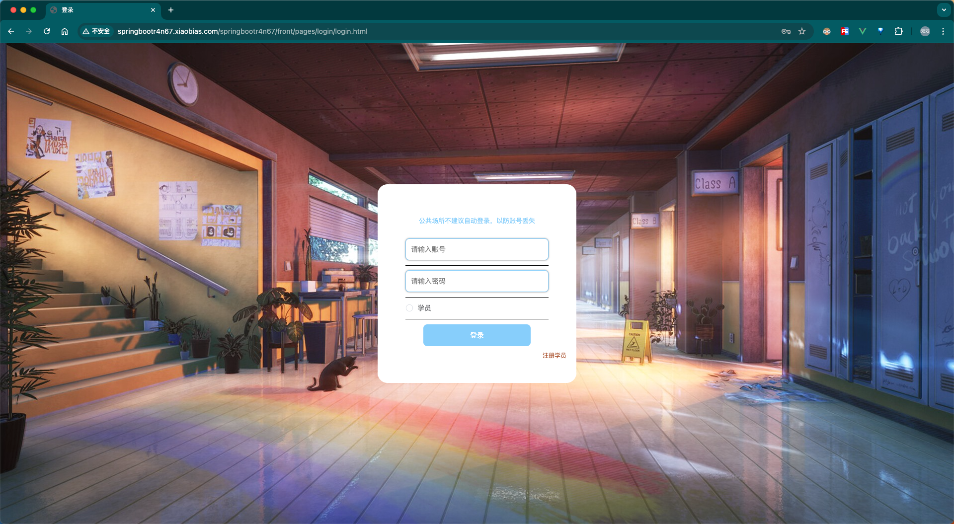Open the green V extension
Screen dimensions: 954x524
coord(863,31)
